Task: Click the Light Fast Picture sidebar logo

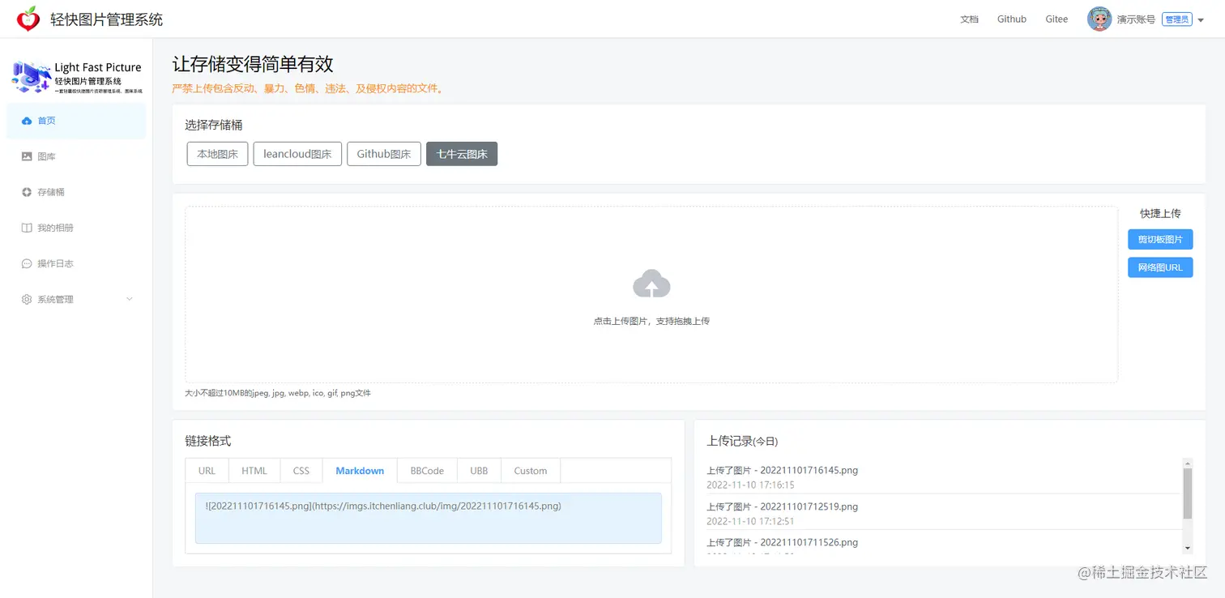Action: (x=77, y=77)
